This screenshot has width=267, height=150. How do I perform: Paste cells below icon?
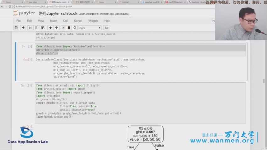click(x=43, y=28)
